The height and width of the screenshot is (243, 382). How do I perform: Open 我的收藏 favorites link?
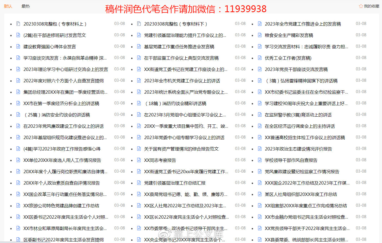[371, 6]
